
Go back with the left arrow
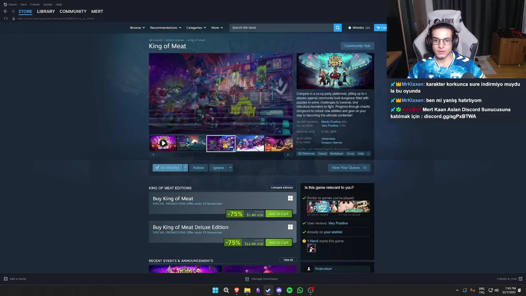(x=5, y=12)
